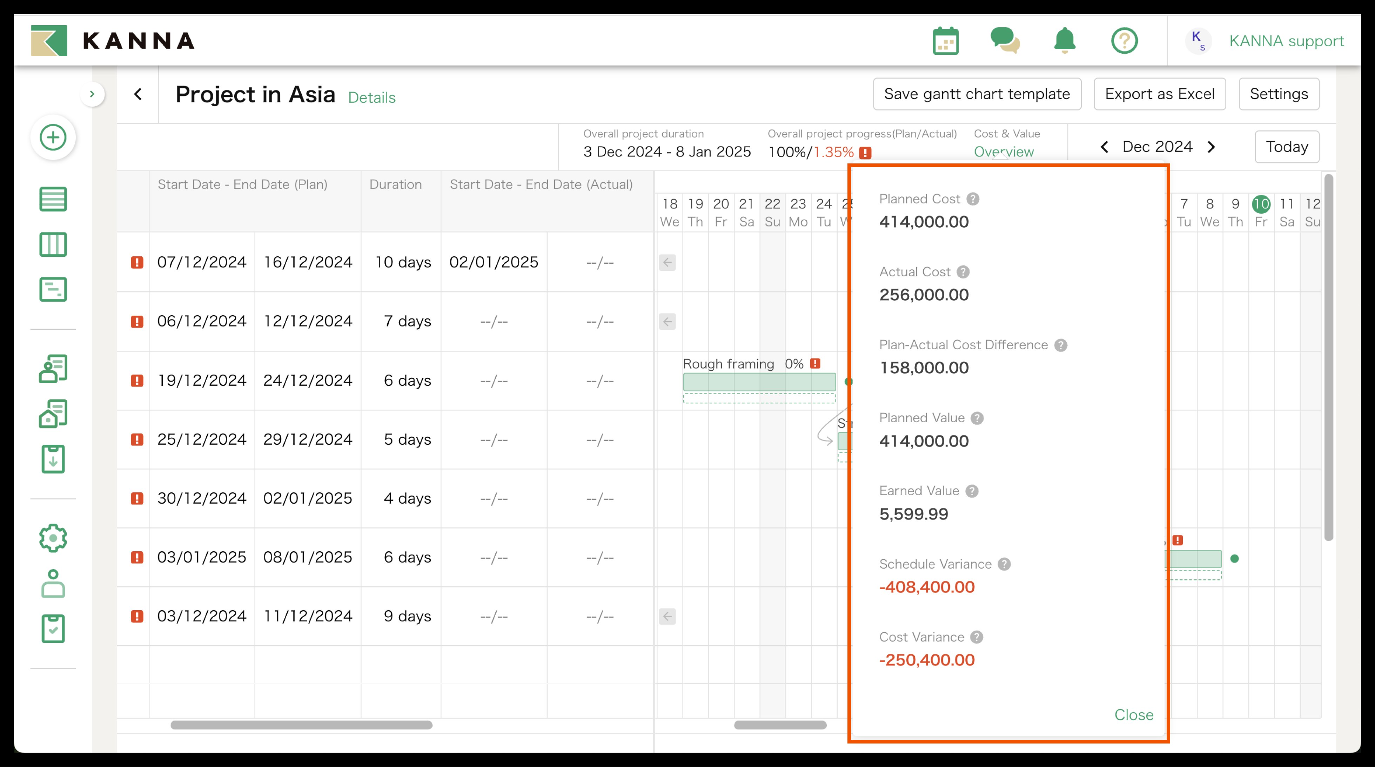Go back using arrow beside Project in Asia
1375x767 pixels.
tap(138, 94)
